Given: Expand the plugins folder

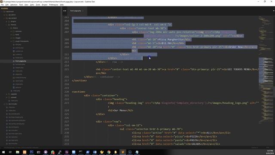Looking at the screenshot, I should tap(7, 22).
